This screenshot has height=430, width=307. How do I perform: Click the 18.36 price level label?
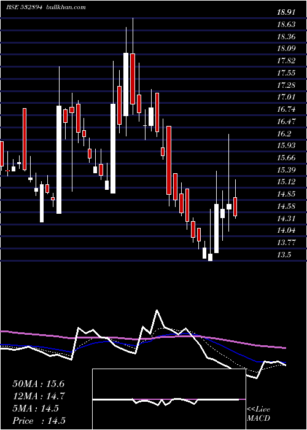286,36
